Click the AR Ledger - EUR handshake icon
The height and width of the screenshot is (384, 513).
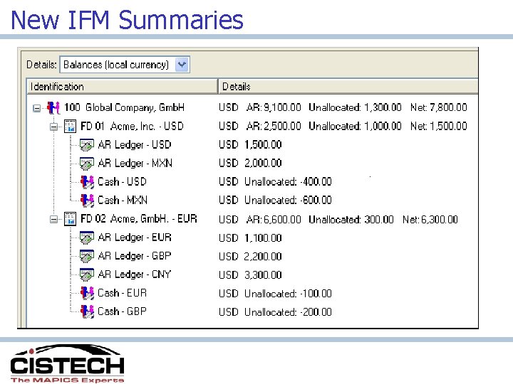(87, 238)
